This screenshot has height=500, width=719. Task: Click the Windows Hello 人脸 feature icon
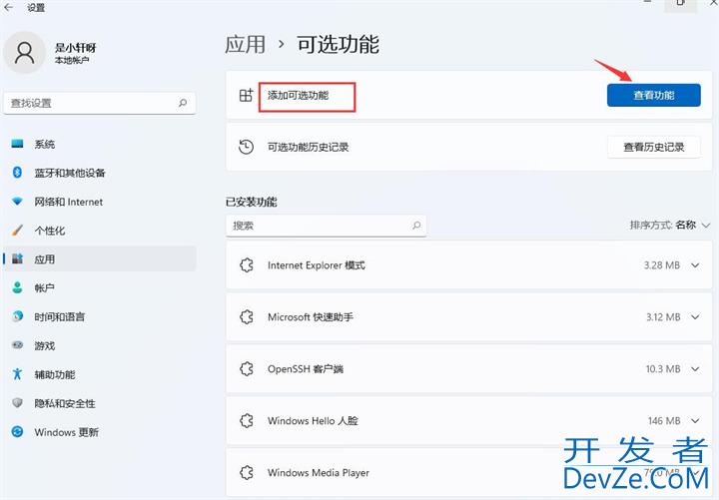coord(247,420)
